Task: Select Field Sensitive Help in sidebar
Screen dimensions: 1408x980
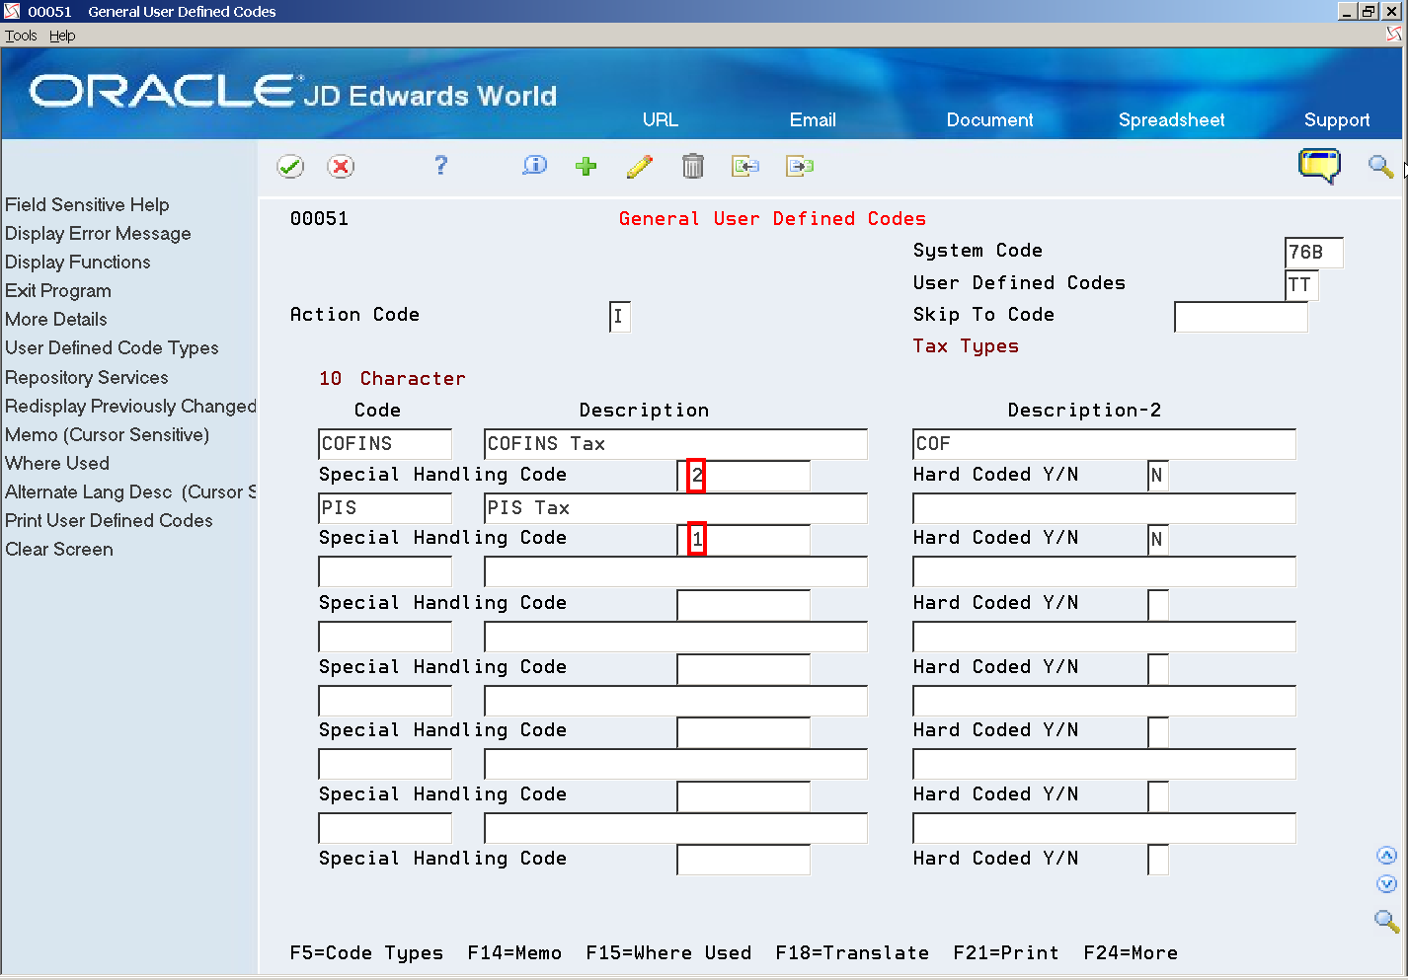Action: point(87,204)
